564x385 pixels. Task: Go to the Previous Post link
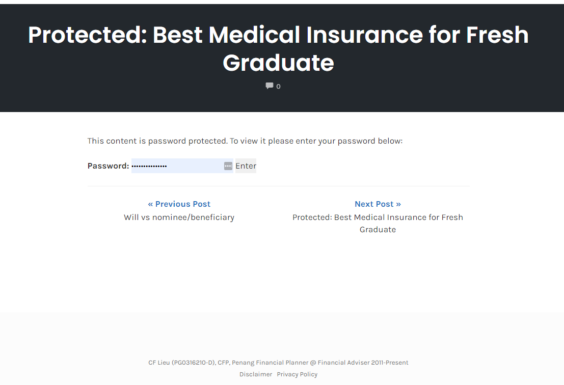[182, 204]
